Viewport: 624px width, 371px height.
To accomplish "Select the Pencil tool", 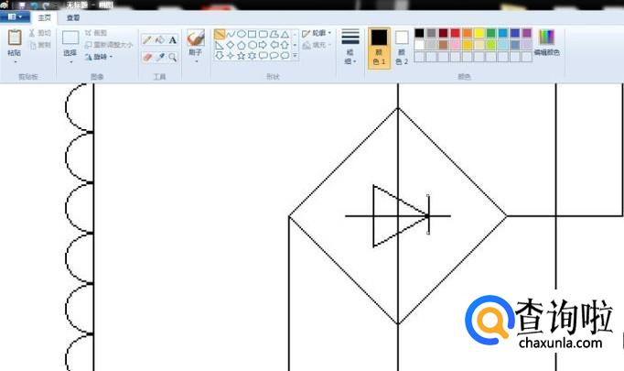I will (146, 40).
